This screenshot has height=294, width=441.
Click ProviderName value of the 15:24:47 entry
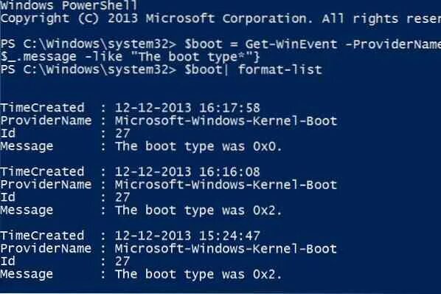click(x=226, y=248)
